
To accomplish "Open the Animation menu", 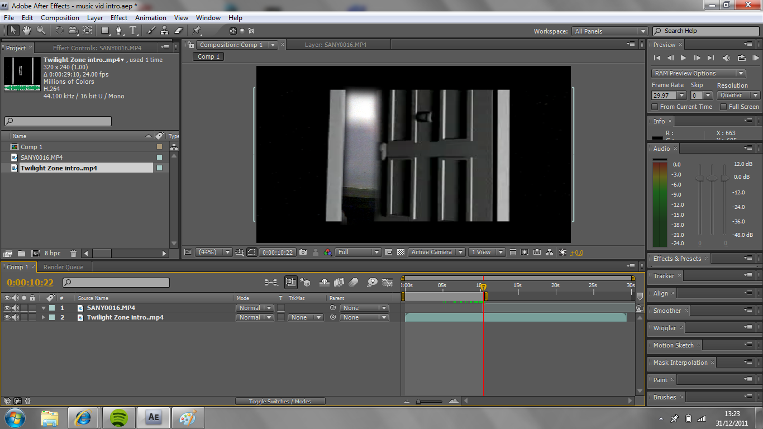I will [151, 18].
